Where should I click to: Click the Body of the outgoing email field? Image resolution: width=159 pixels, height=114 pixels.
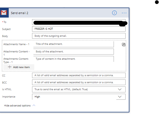79,36
